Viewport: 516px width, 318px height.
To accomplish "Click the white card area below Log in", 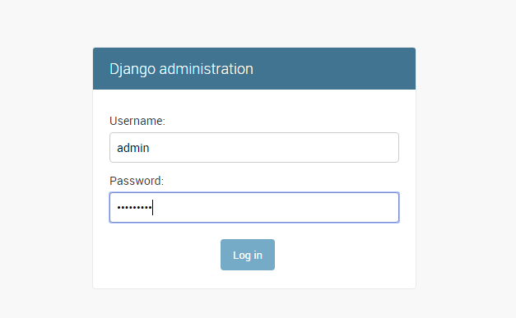I will [254, 279].
